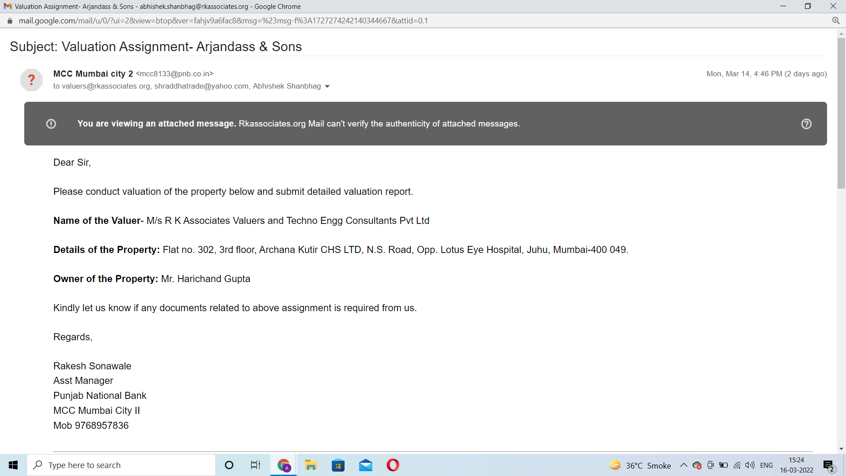Click the Wi-Fi network tray icon
Image resolution: width=846 pixels, height=476 pixels.
point(737,465)
